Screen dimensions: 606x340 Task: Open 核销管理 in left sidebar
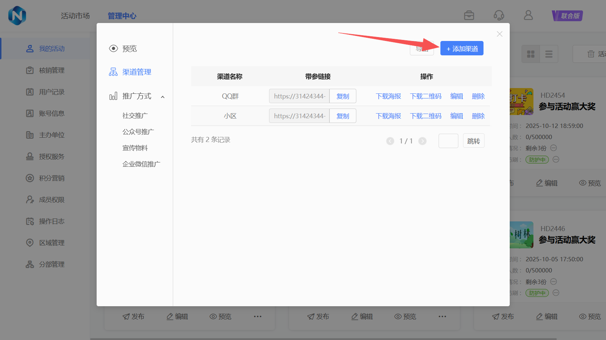[52, 70]
